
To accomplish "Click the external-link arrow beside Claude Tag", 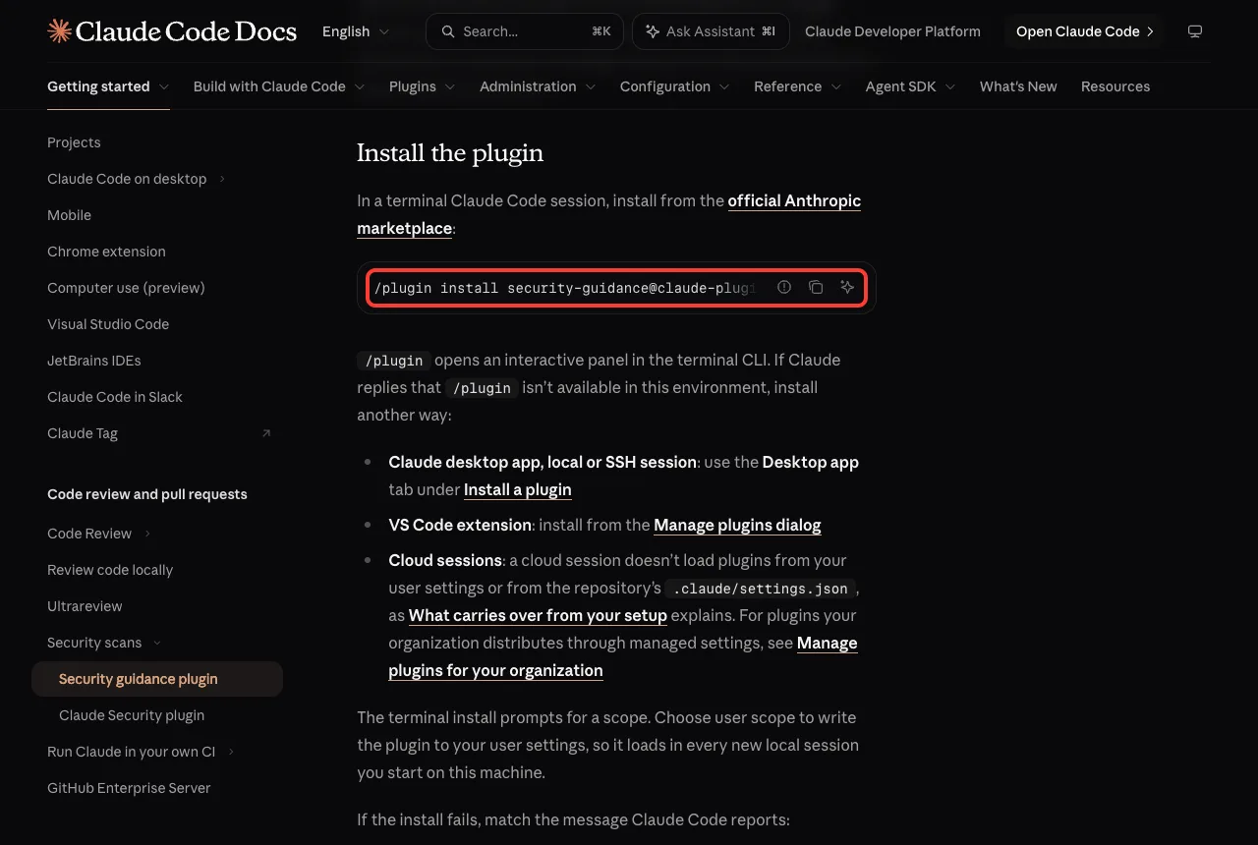I will pyautogui.click(x=266, y=433).
